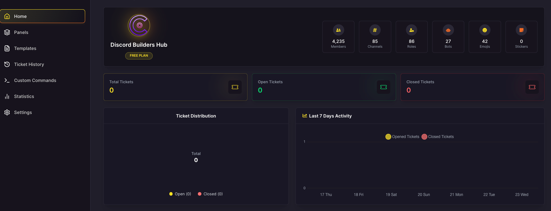Click the Home house icon
The image size is (551, 211).
7,16
